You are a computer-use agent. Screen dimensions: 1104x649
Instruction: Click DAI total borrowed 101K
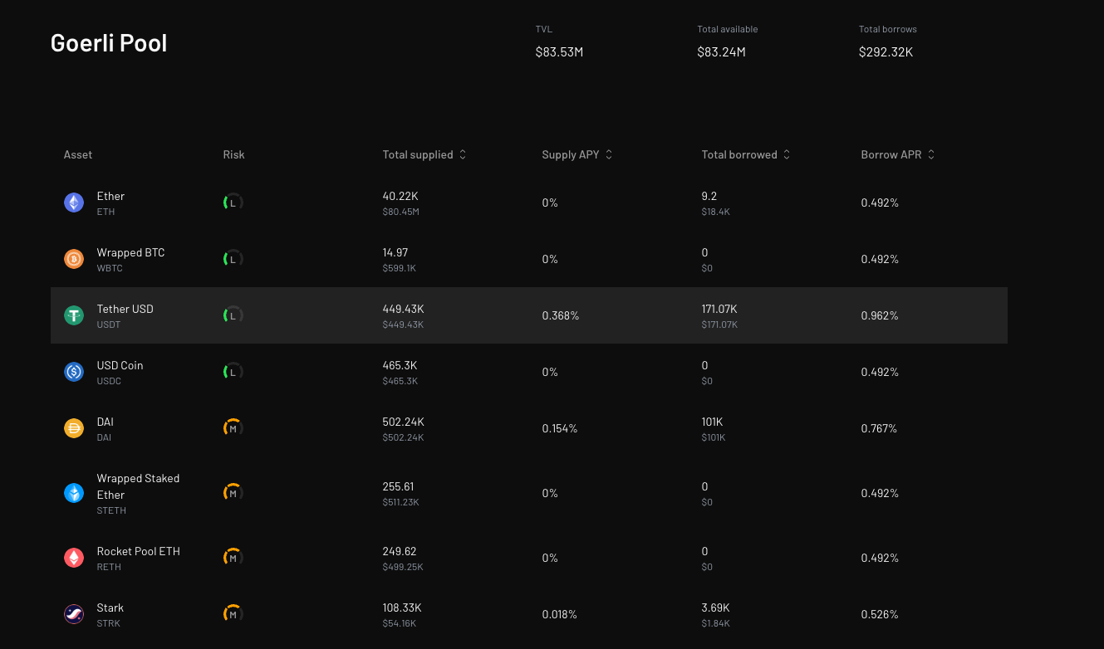713,422
